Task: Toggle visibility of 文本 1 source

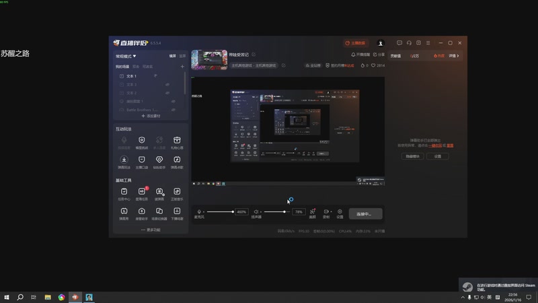Action: [x=156, y=76]
